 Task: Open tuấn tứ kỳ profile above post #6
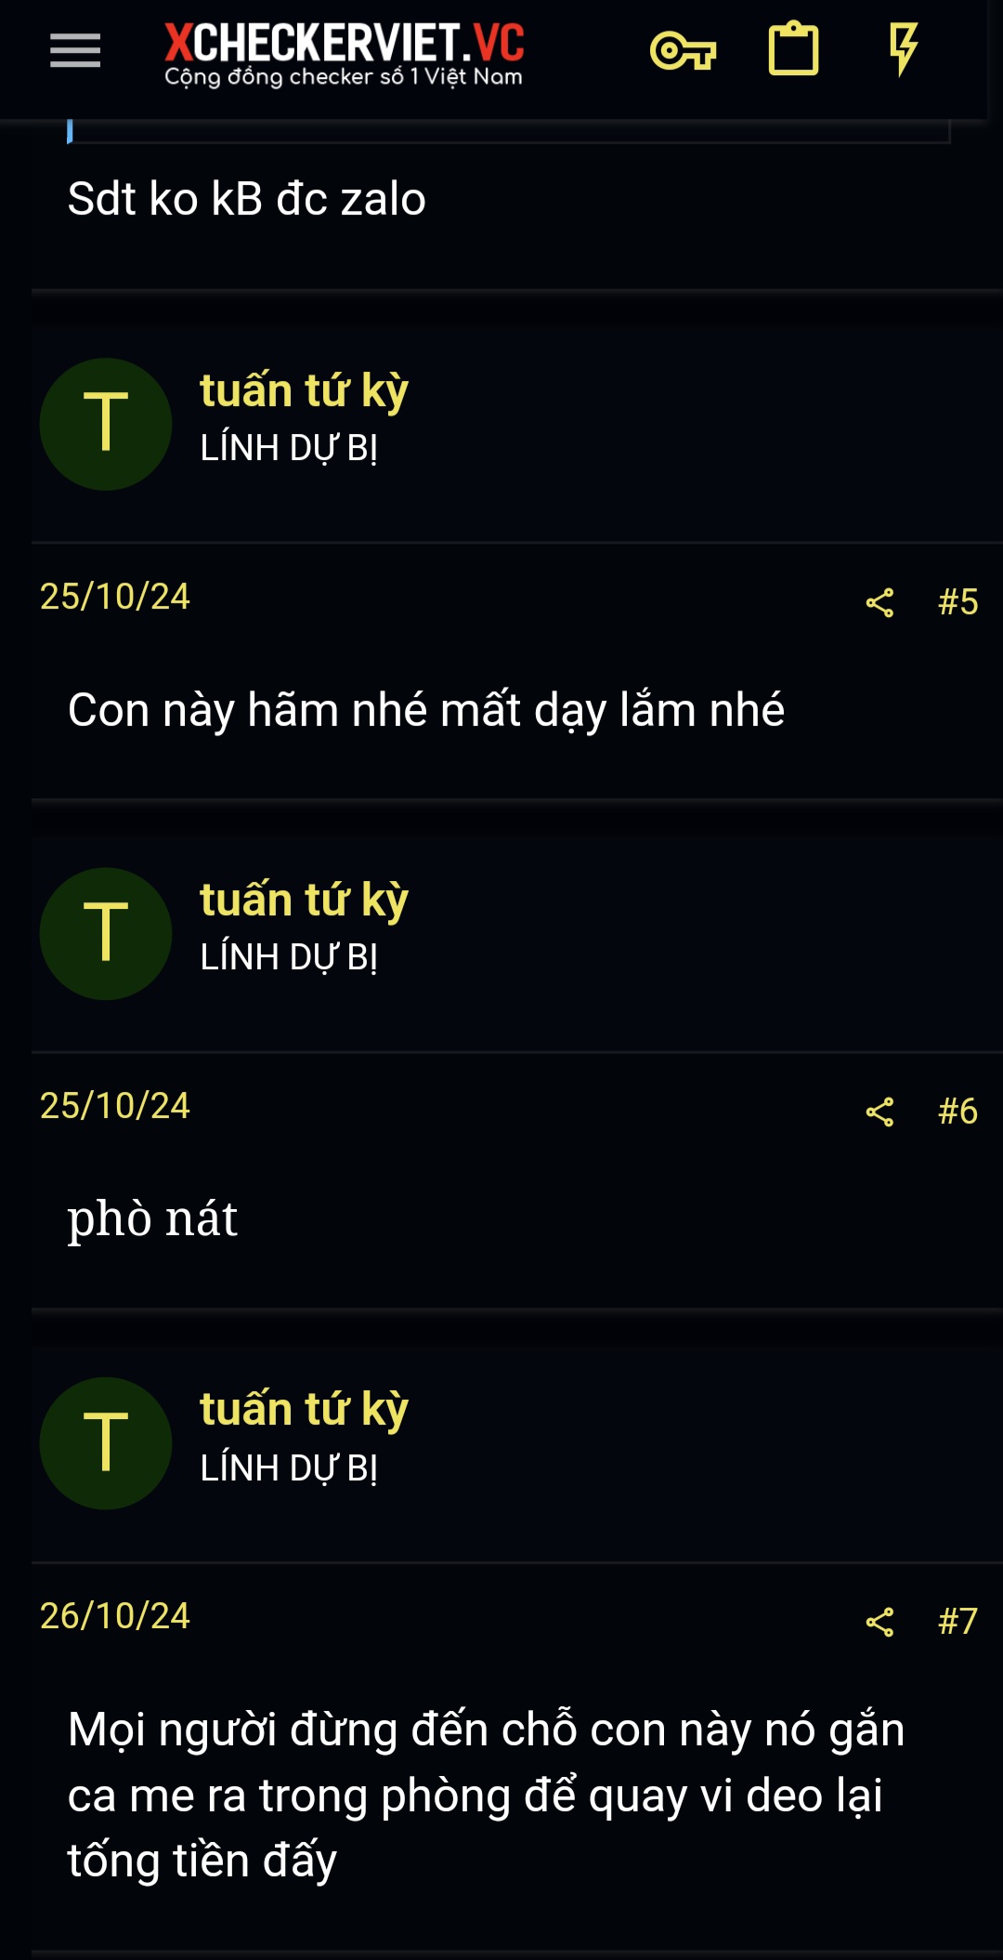[305, 900]
